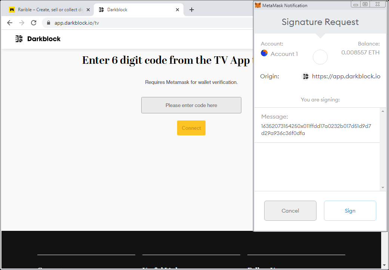This screenshot has height=270, width=389.
Task: Click the Rarible tab favicon
Action: pyautogui.click(x=12, y=10)
